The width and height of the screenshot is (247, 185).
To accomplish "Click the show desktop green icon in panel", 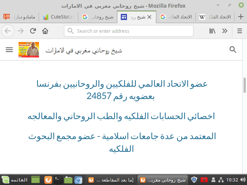I will (36, 180).
